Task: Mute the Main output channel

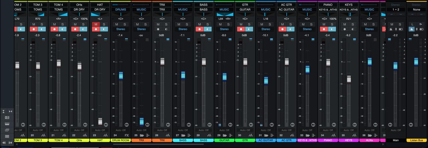Action: click(392, 24)
